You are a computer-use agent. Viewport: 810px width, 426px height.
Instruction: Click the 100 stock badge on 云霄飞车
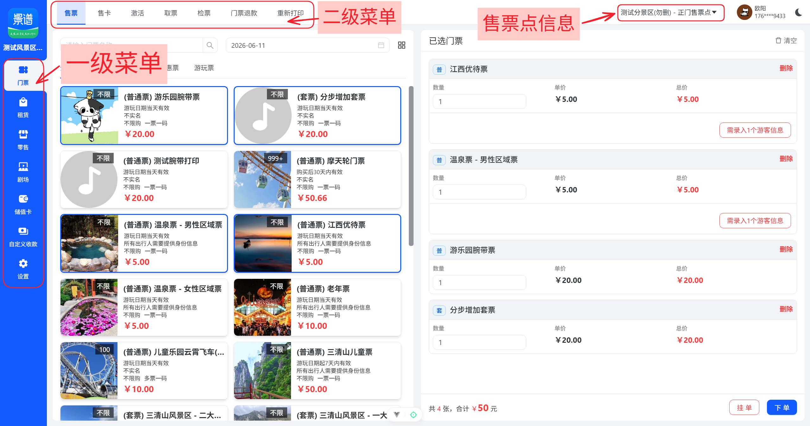104,349
